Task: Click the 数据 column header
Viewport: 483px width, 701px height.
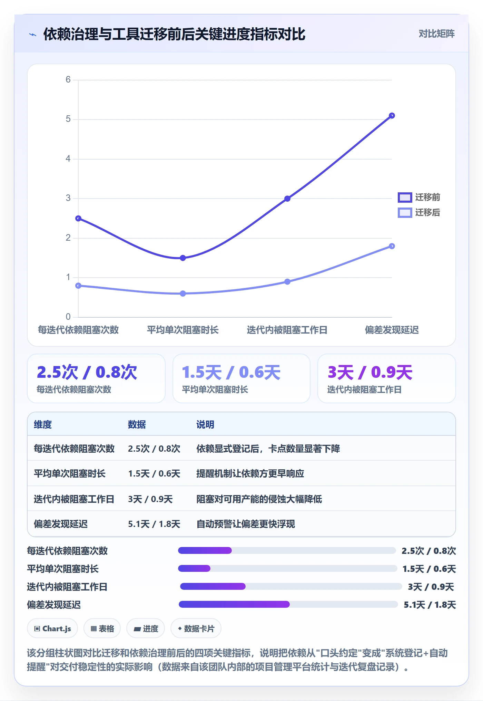Action: pos(137,424)
